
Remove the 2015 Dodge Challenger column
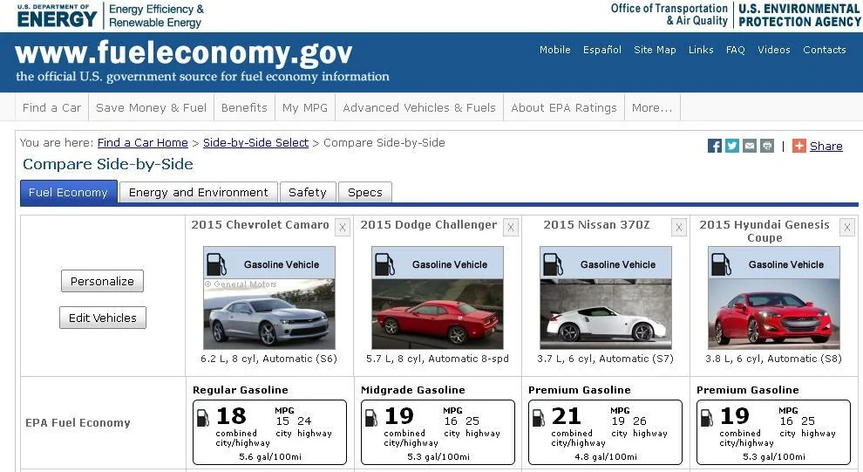coord(511,228)
